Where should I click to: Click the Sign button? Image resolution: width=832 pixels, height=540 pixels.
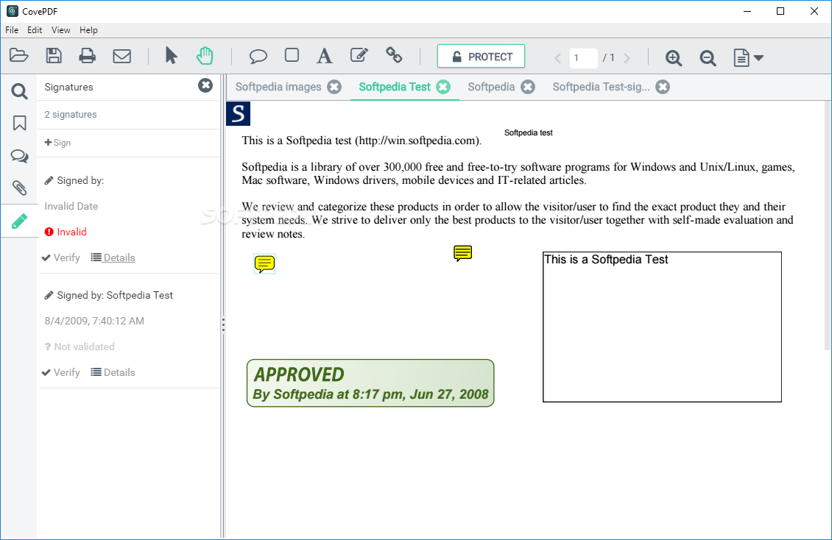pyautogui.click(x=57, y=143)
